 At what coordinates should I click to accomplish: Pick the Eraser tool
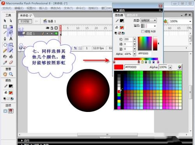11,63
